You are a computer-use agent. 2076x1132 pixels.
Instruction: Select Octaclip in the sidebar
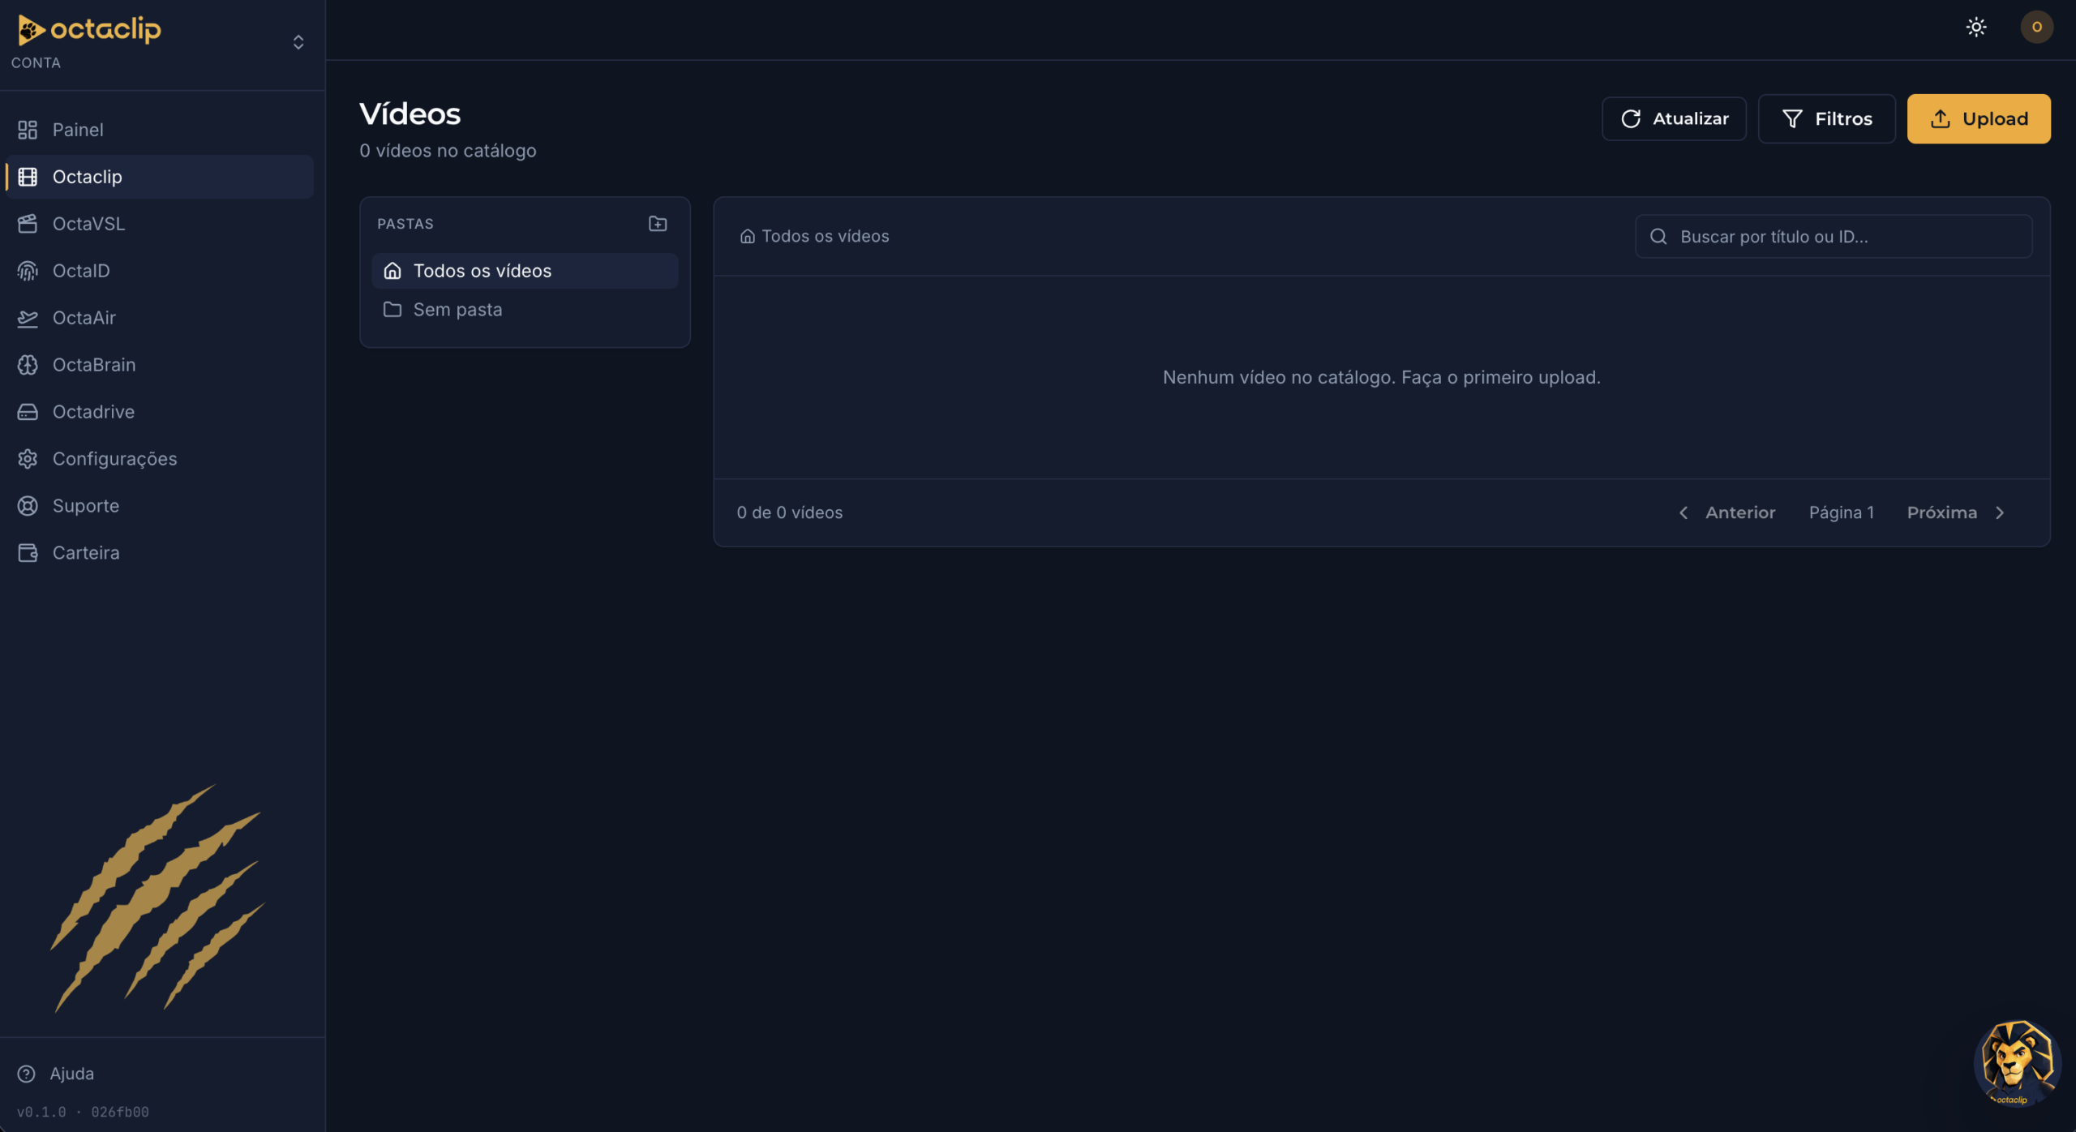[159, 177]
